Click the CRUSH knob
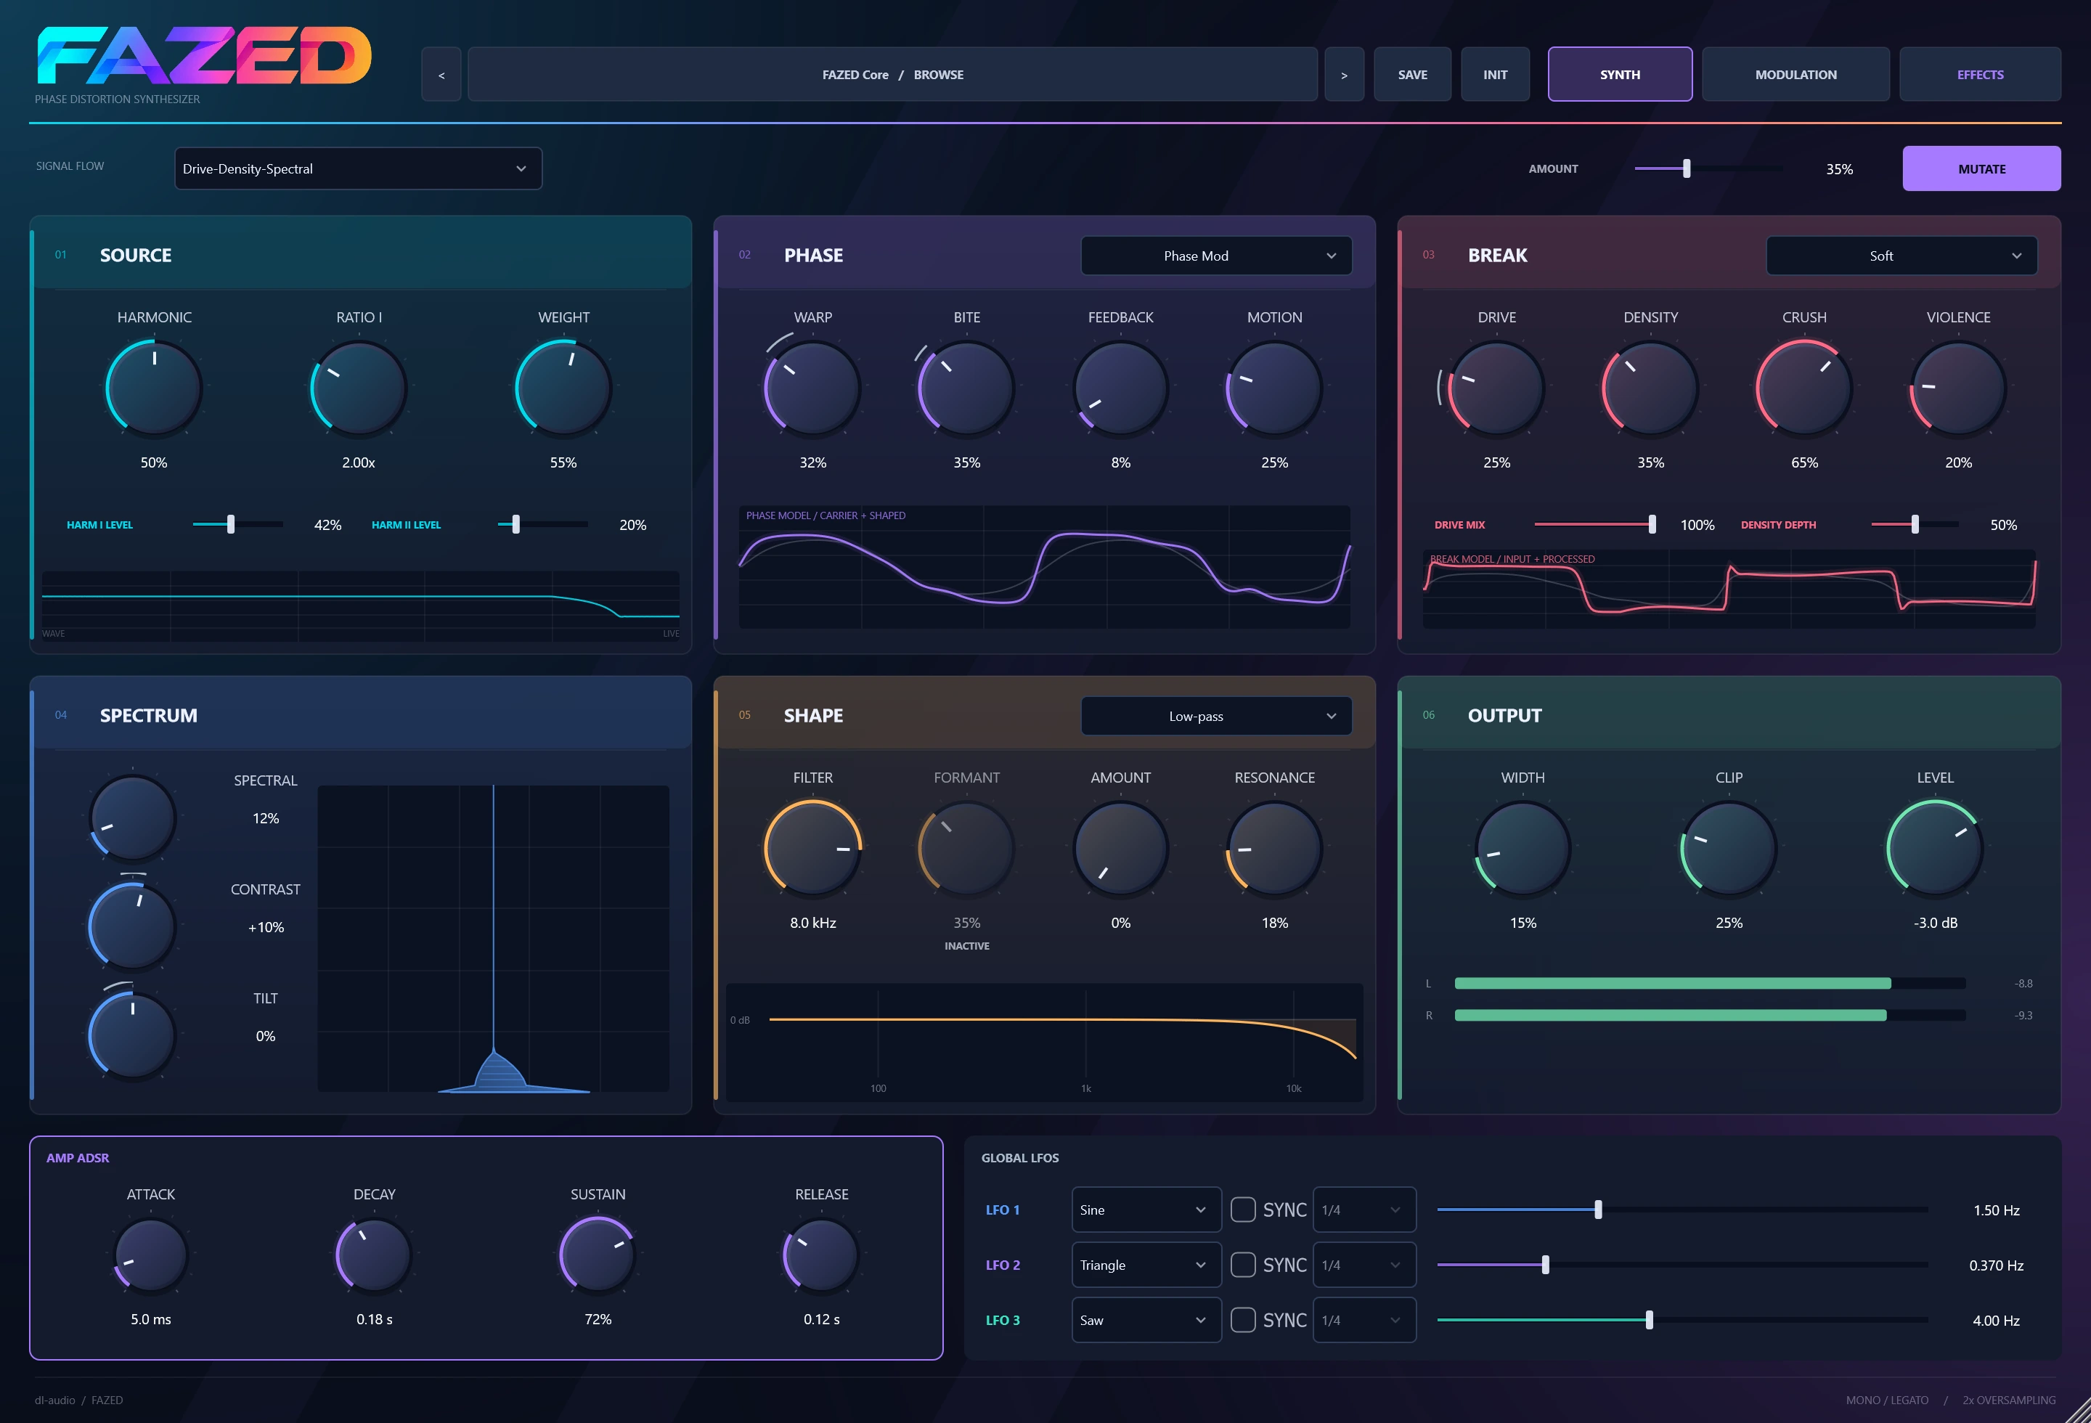 (x=1804, y=388)
